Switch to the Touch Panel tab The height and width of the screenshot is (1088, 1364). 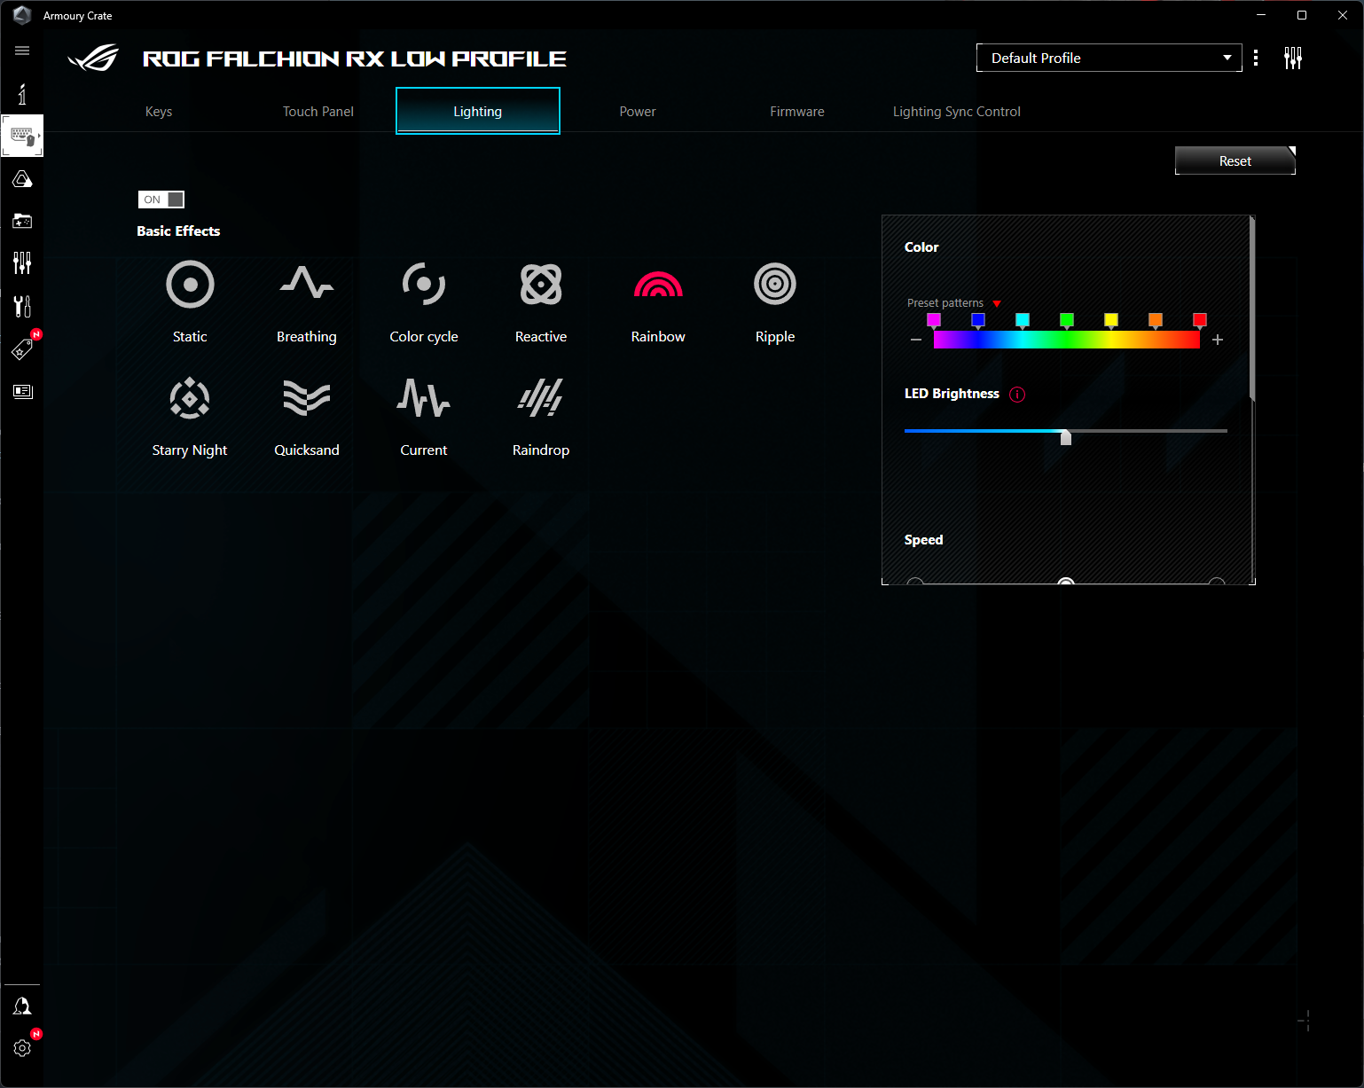tap(318, 112)
